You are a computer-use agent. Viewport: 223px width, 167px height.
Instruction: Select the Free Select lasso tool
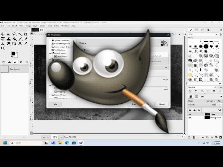click(14, 34)
